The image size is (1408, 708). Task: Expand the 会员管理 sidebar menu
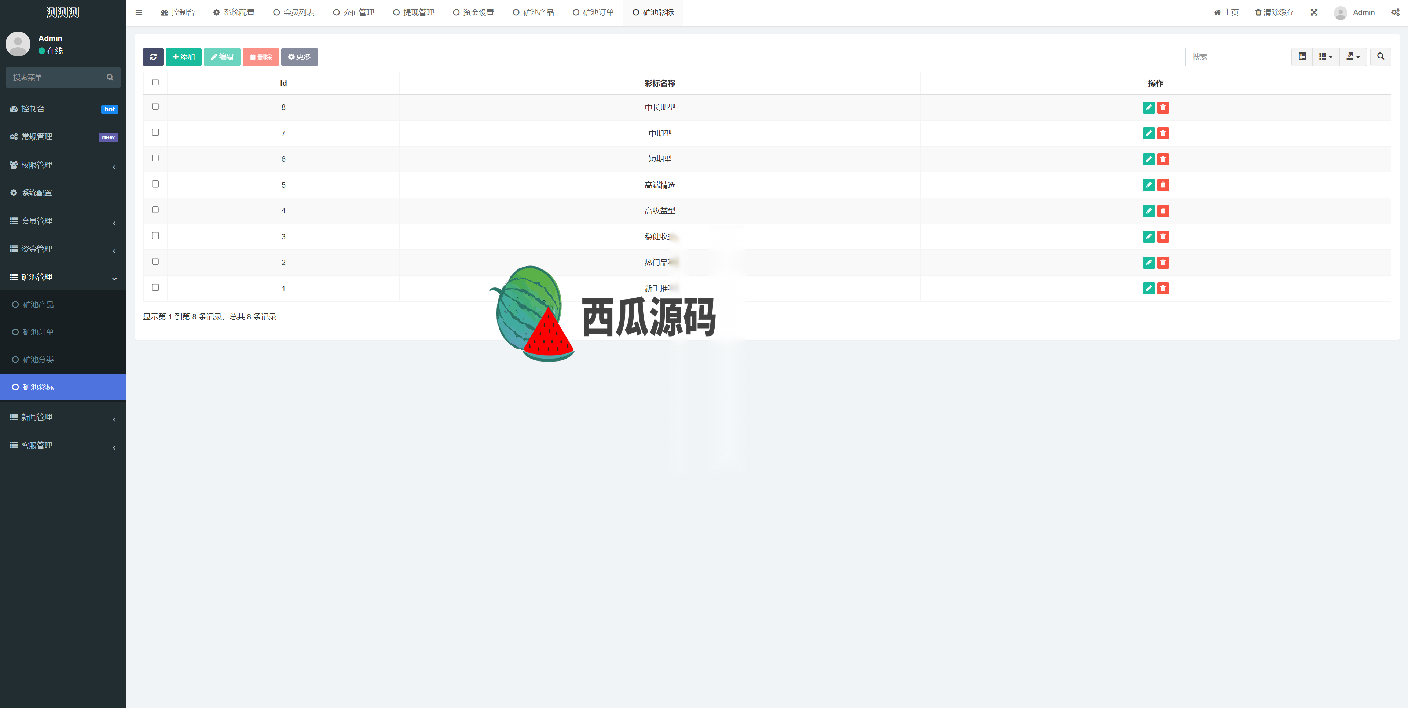[x=63, y=221]
